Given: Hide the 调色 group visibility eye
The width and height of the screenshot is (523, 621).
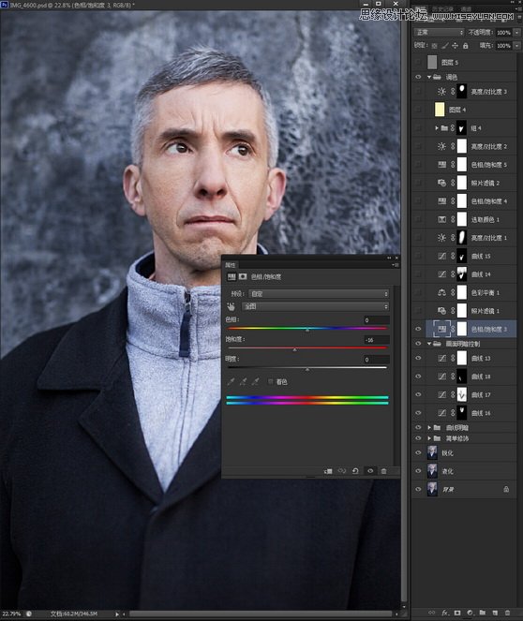Looking at the screenshot, I should click(418, 77).
